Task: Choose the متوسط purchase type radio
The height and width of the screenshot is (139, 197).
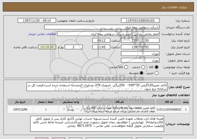Action: [x=141, y=73]
